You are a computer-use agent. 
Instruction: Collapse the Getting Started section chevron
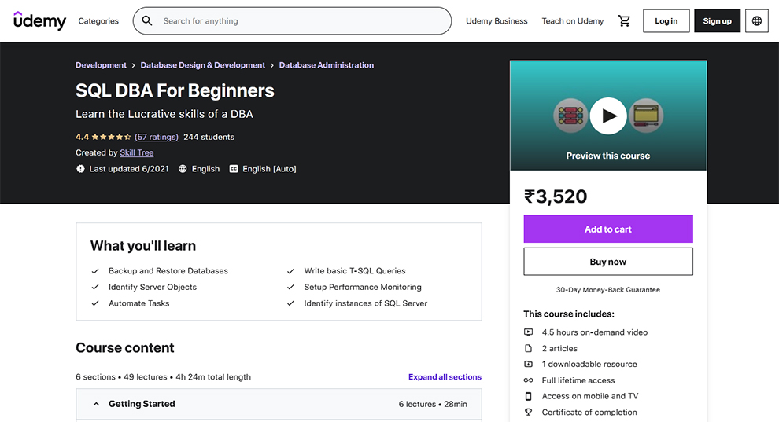(96, 404)
